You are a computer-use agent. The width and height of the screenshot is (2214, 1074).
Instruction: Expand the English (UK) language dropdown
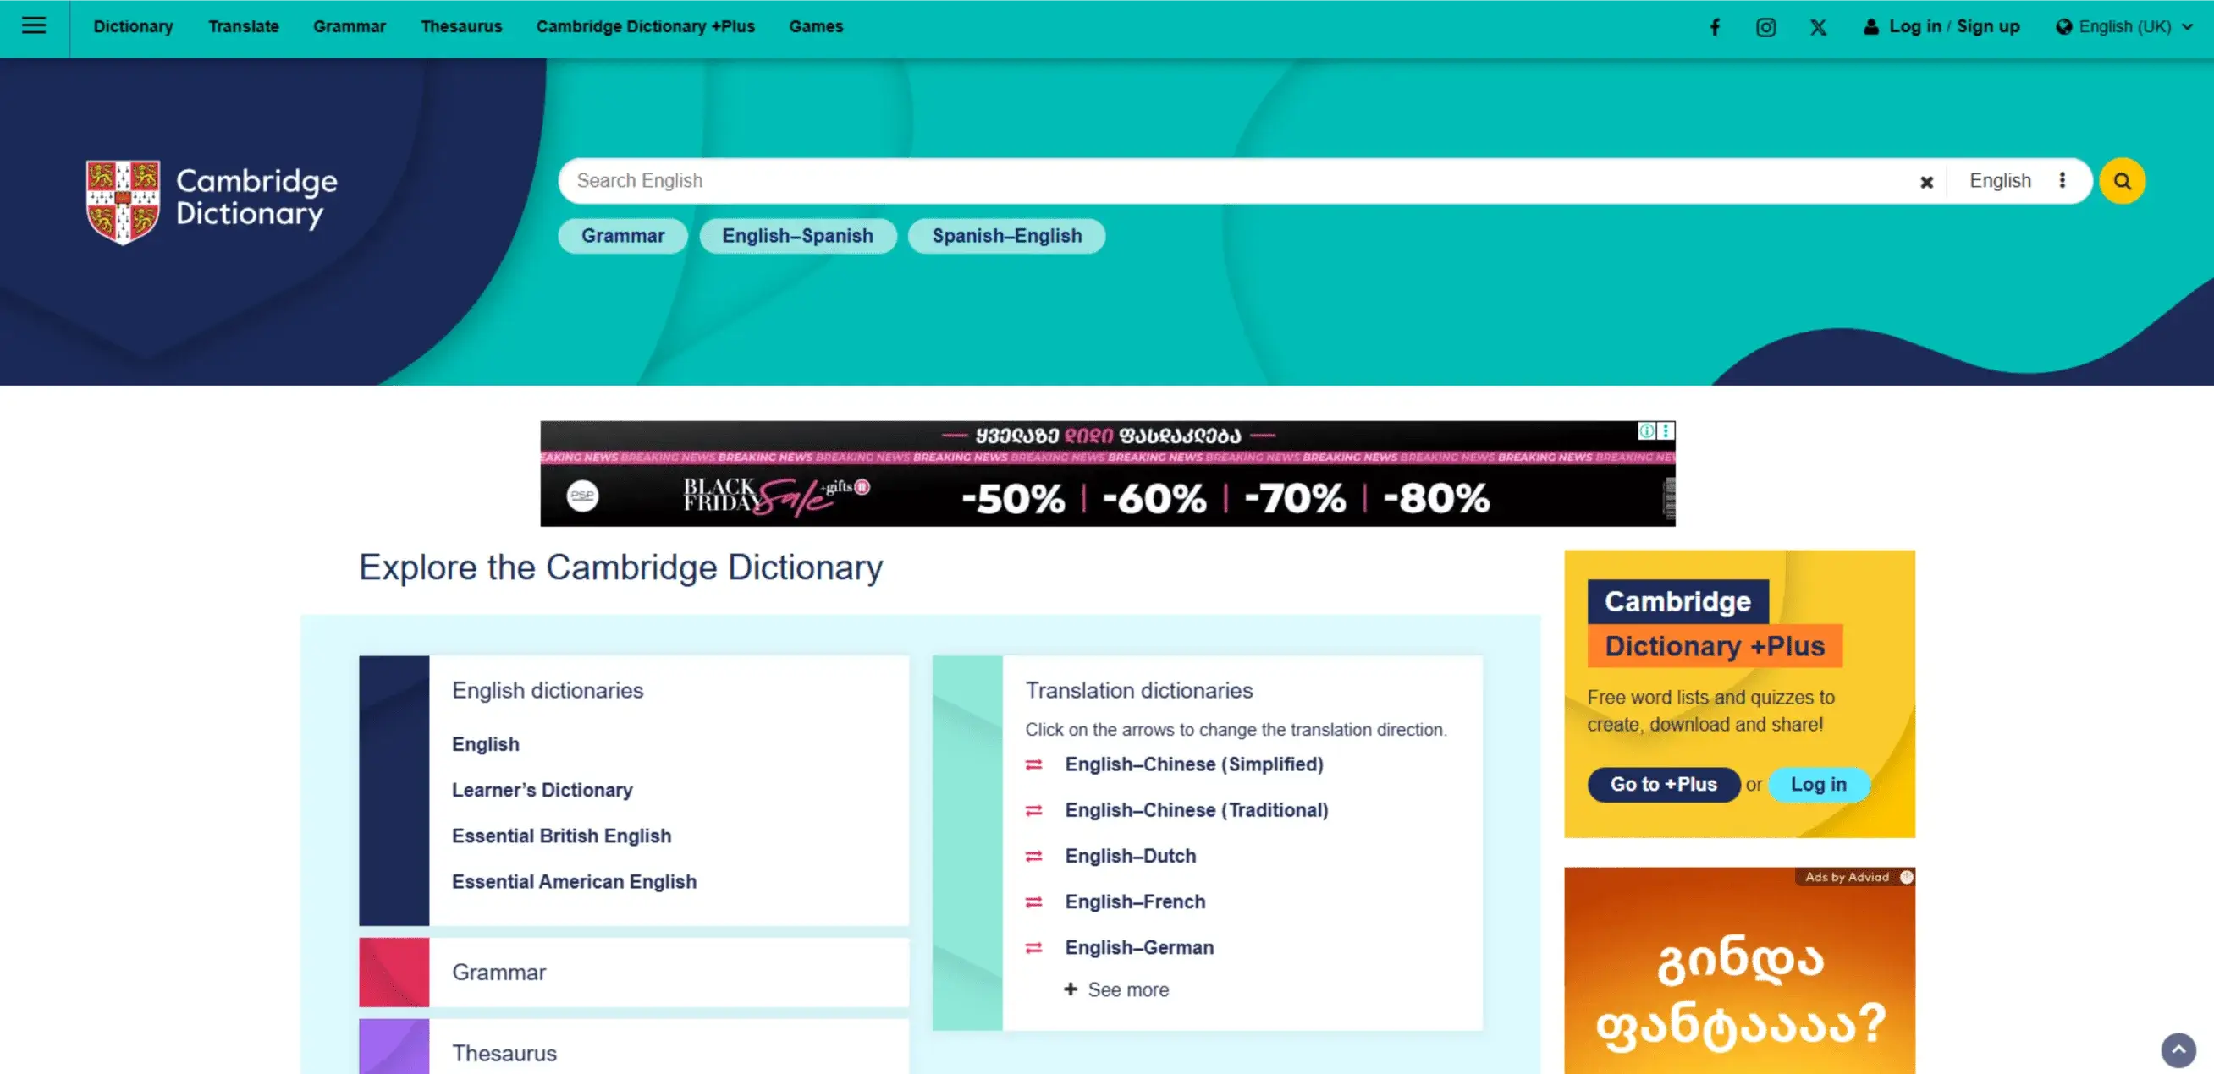click(2123, 26)
